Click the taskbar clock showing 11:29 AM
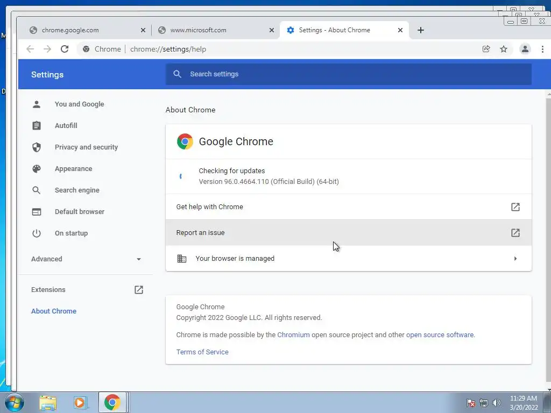This screenshot has width=551, height=413. (524, 402)
